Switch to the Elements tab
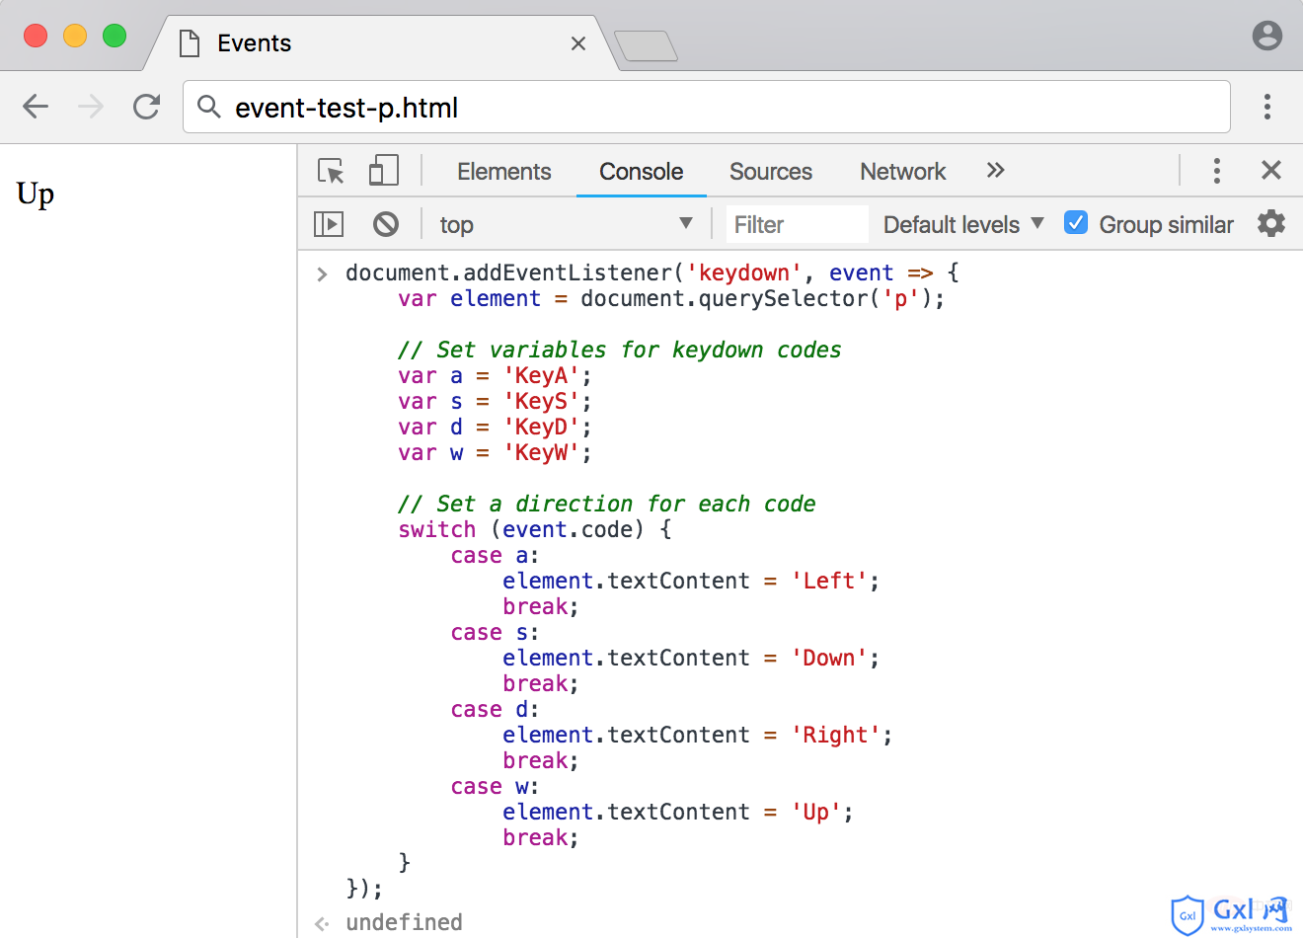Viewport: 1303px width, 938px height. point(503,171)
